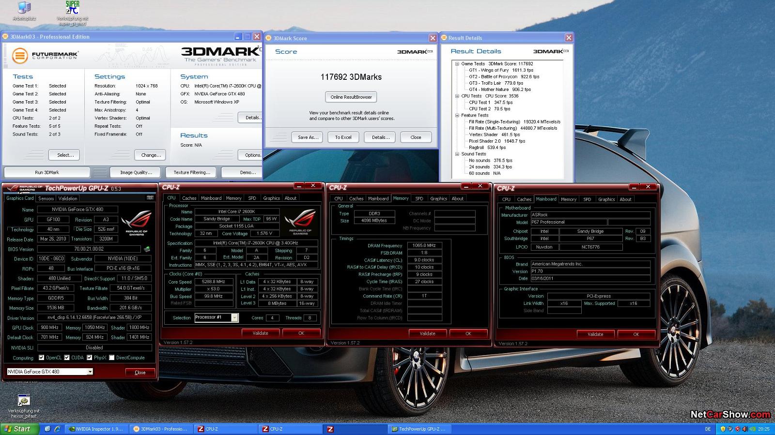Image resolution: width=775 pixels, height=435 pixels.
Task: Click Close button in 3DMark Score window
Action: coord(416,137)
